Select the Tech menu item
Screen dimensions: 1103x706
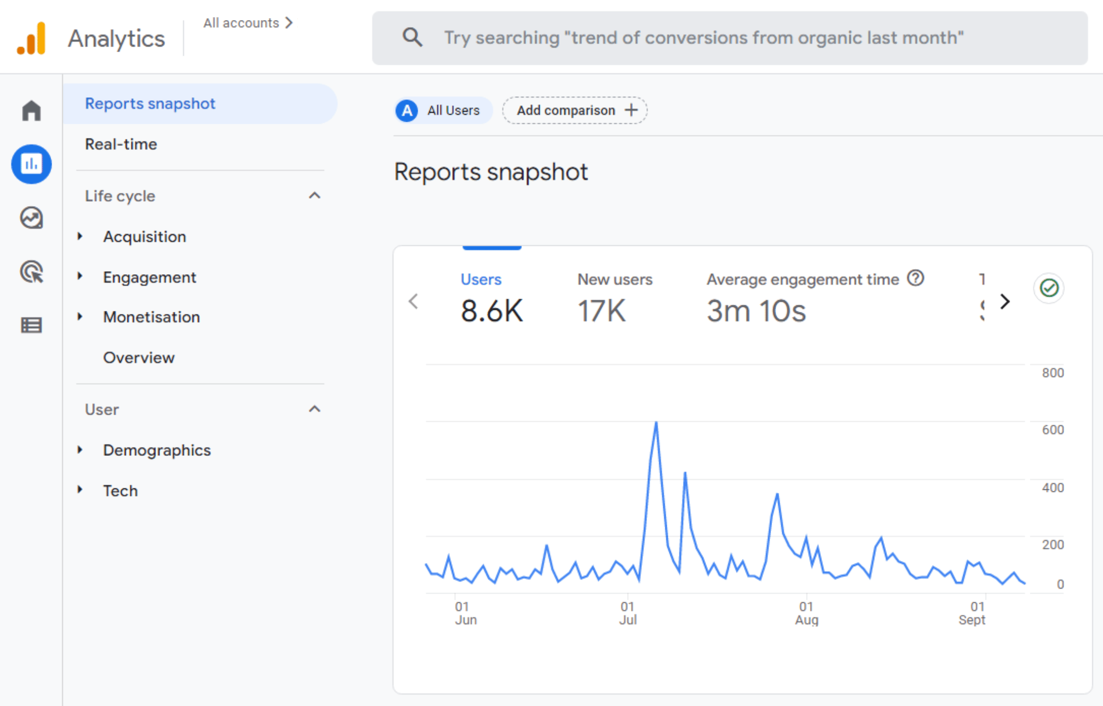point(120,490)
